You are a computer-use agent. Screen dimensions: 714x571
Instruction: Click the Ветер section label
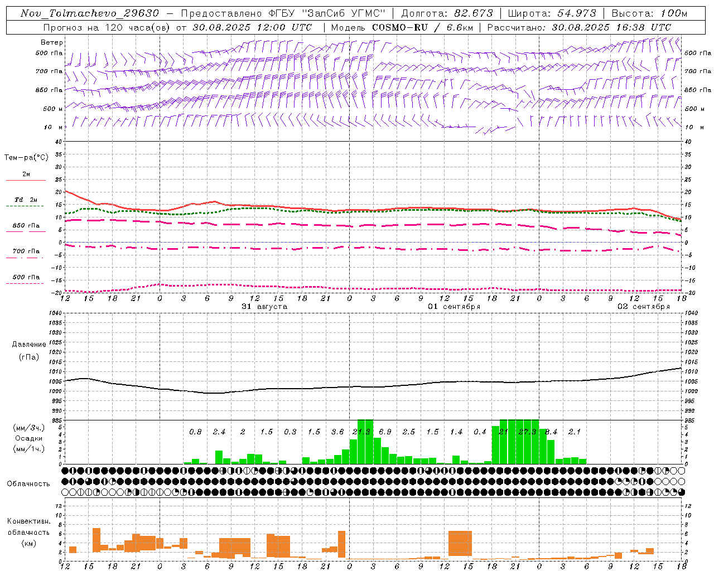click(x=52, y=42)
